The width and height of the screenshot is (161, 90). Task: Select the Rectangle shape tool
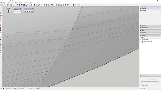[11, 5]
